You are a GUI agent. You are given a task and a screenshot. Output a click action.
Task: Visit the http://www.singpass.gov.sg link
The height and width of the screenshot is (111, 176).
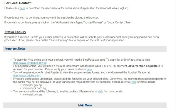coord(30,63)
